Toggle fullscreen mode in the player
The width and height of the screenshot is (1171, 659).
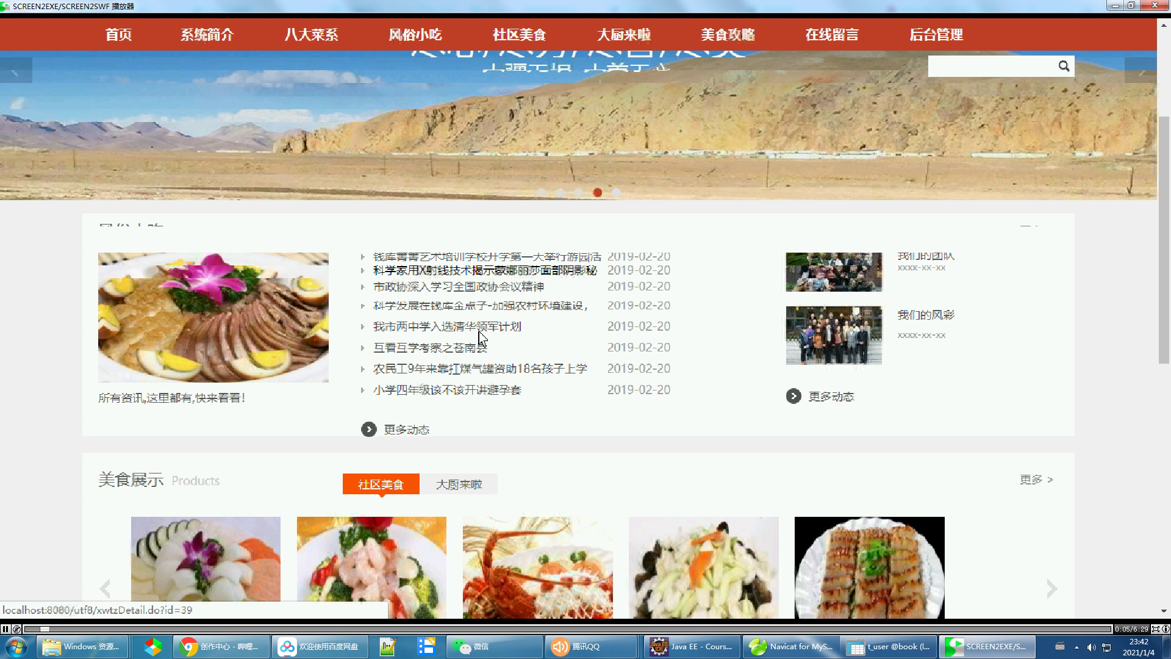tap(1155, 629)
